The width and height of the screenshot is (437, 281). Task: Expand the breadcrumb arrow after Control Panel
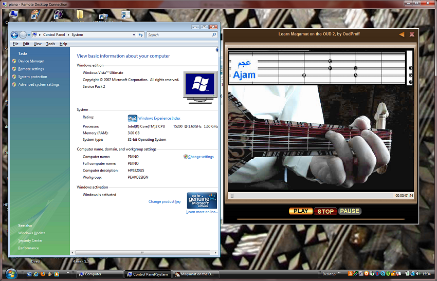(68, 35)
